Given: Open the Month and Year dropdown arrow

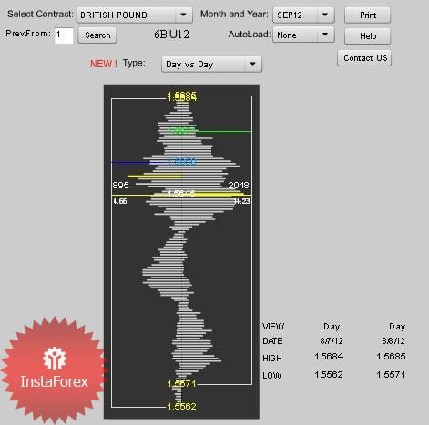Looking at the screenshot, I should pos(325,15).
